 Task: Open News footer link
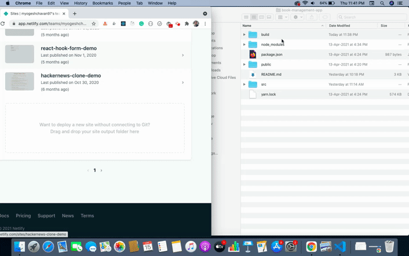pos(68,215)
